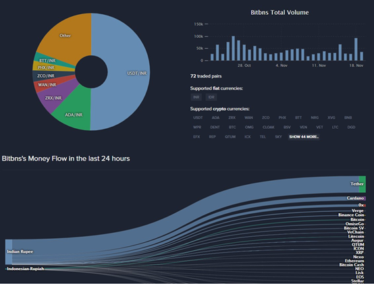Open the BTT crypto currency tag
Screen dimensions: 374x284
point(298,117)
